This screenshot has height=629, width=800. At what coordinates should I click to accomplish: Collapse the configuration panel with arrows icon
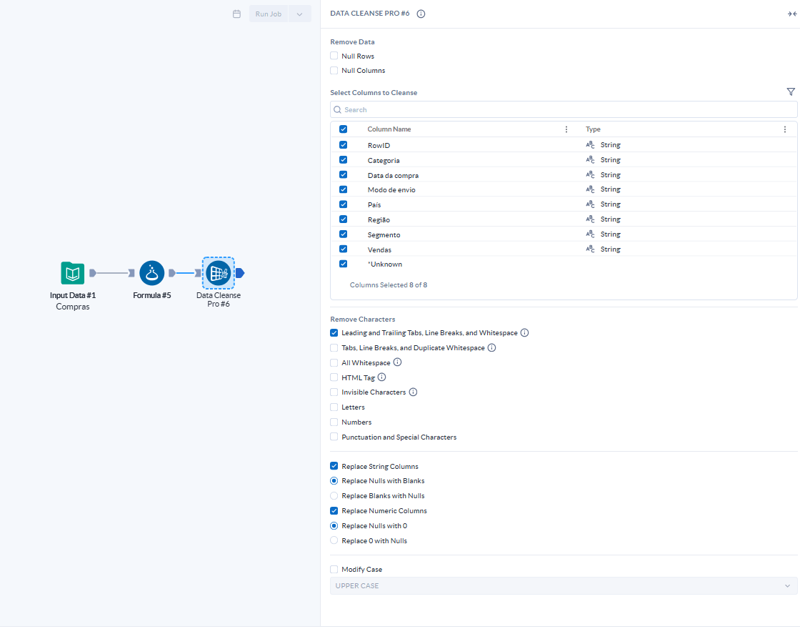click(791, 14)
